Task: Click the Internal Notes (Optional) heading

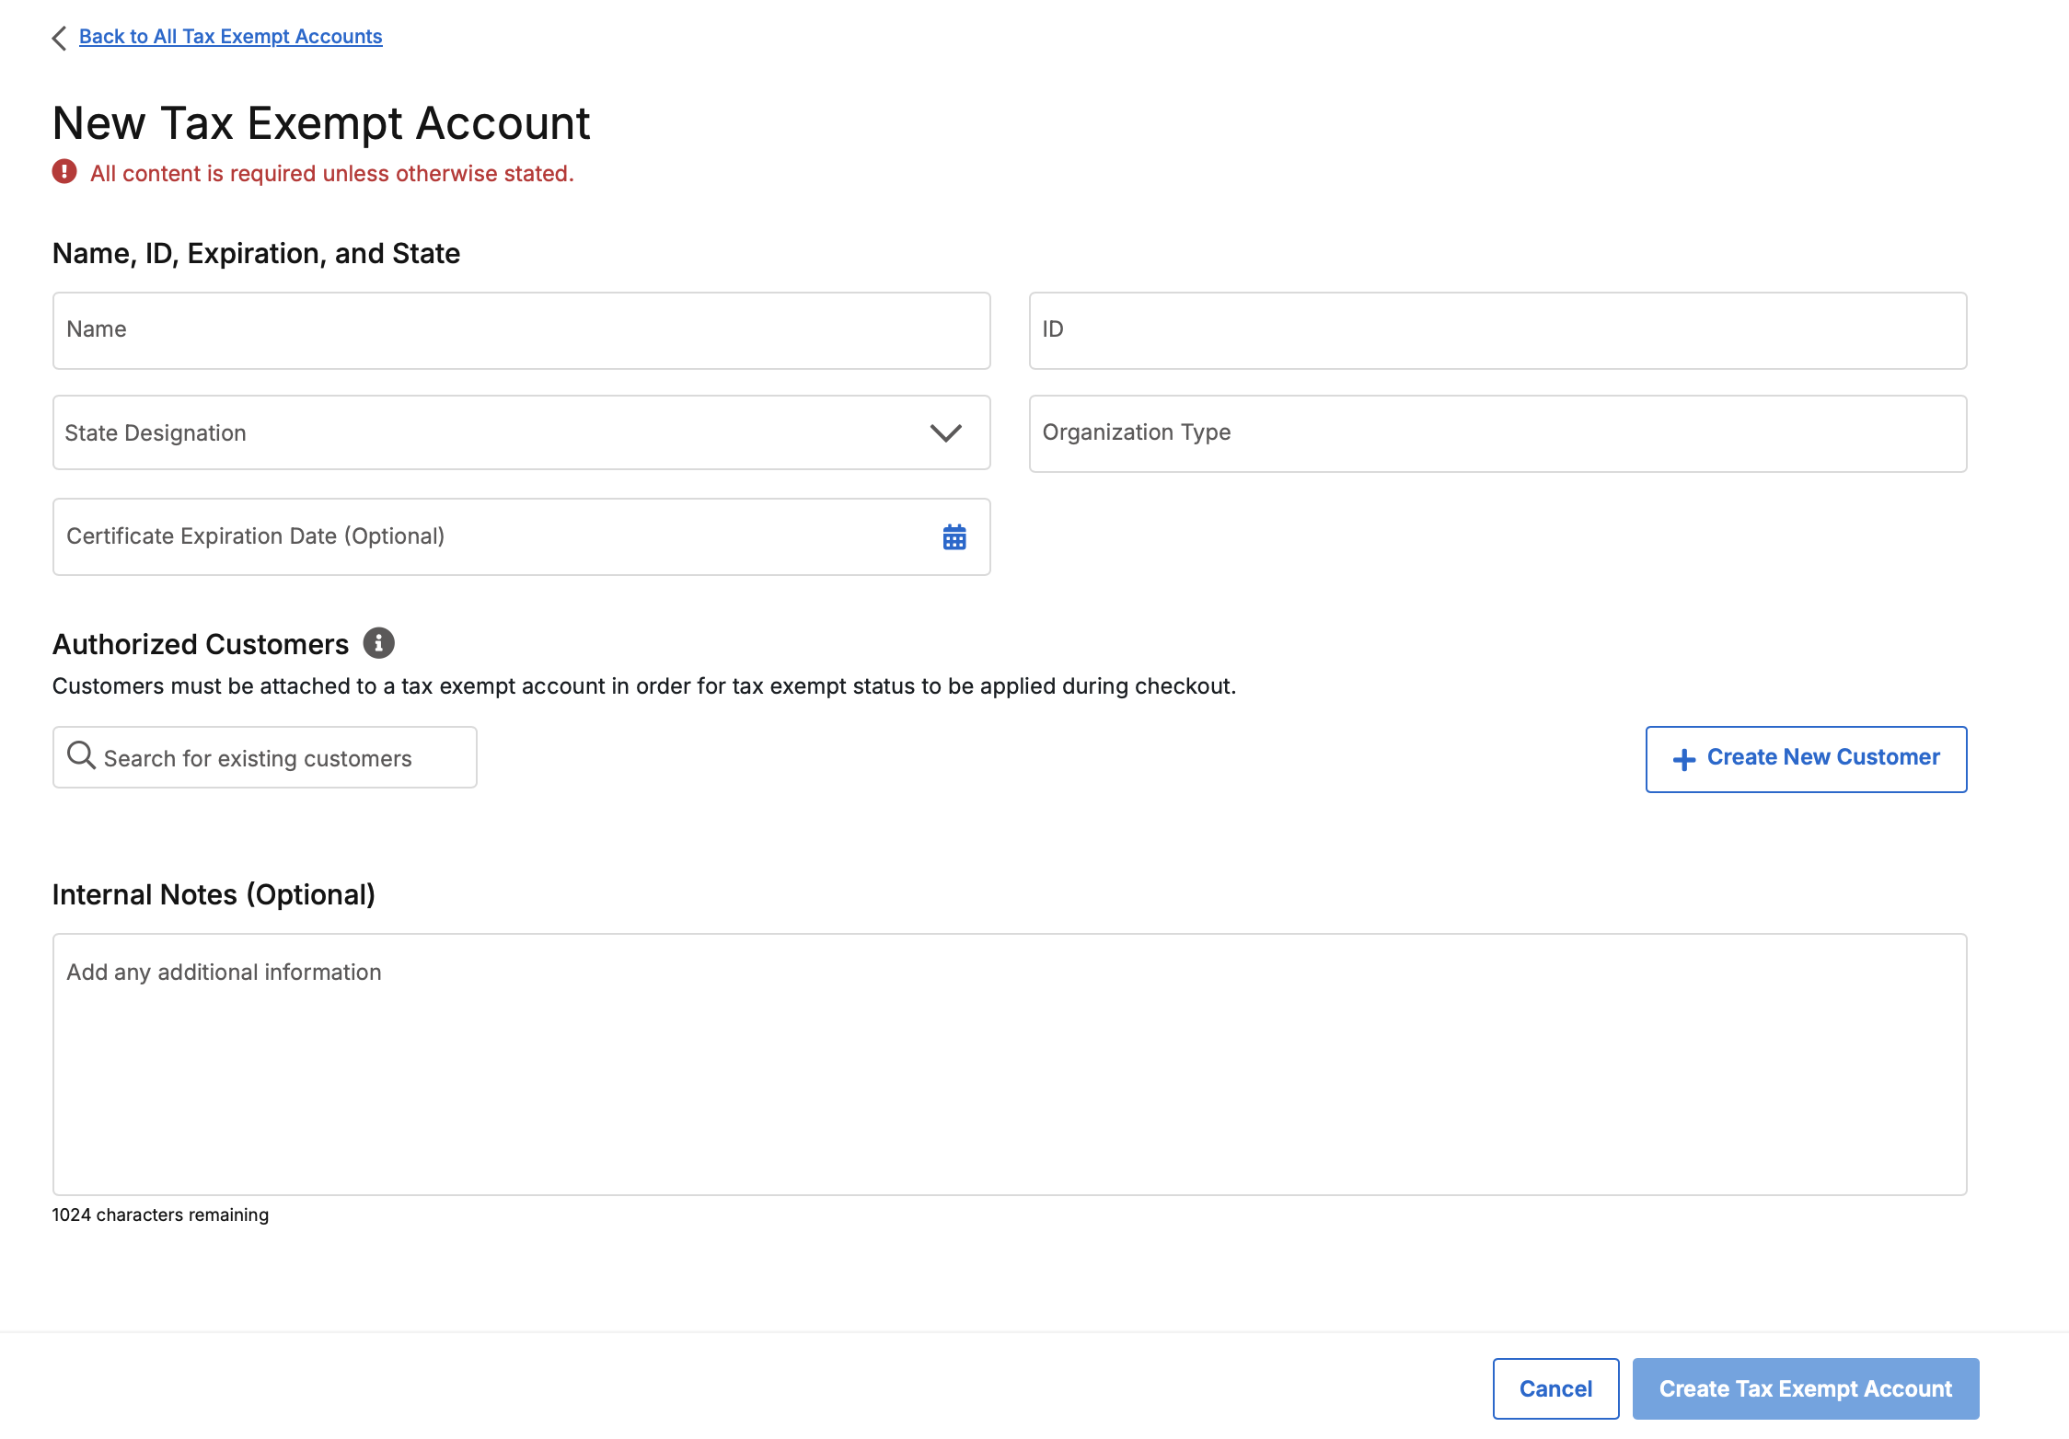Action: click(214, 895)
